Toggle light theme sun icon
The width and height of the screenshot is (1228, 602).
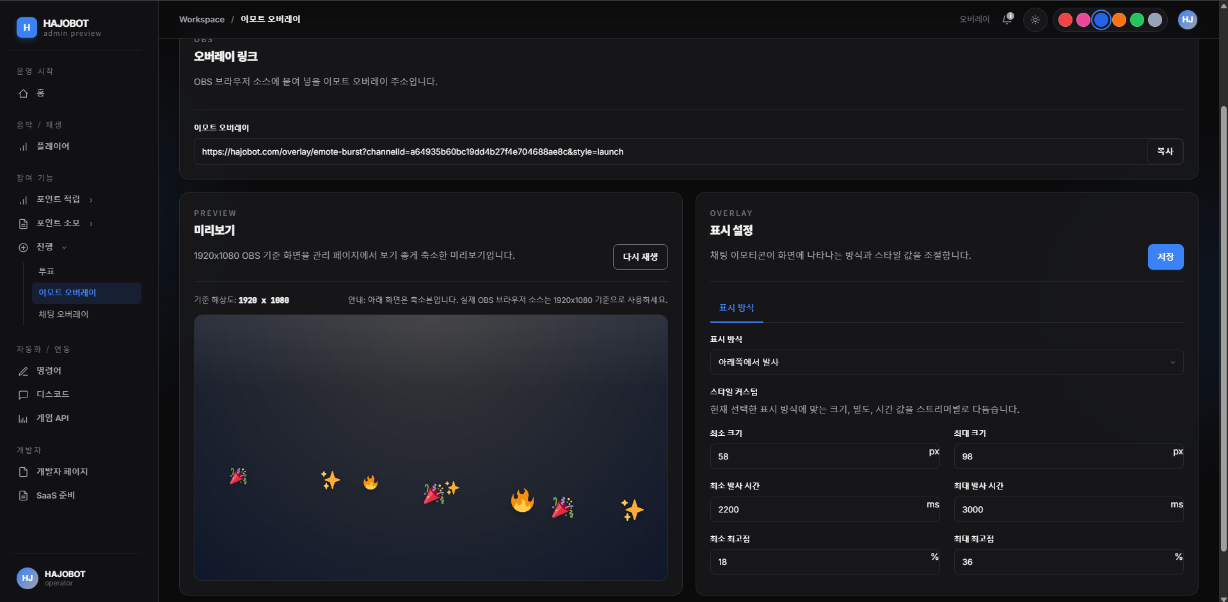(x=1035, y=20)
